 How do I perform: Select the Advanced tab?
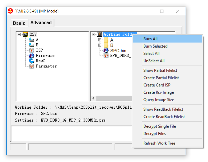click(41, 23)
